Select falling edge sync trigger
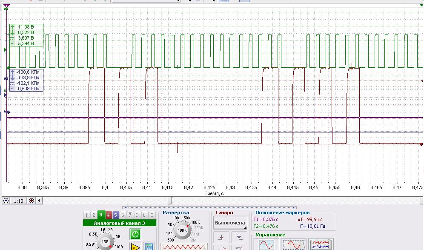Screen dimensions: 424x250 pos(239,237)
